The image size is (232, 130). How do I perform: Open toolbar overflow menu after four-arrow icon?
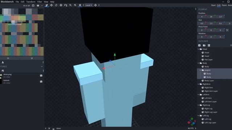click(99, 5)
